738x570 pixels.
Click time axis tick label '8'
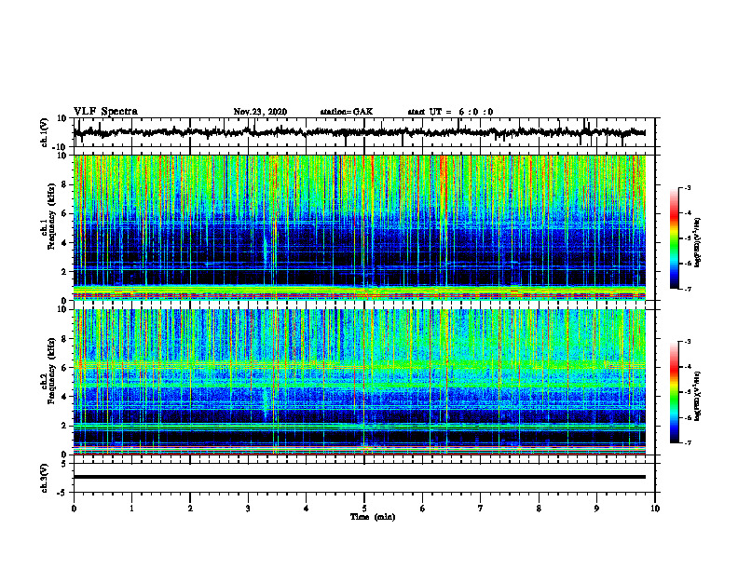(539, 509)
